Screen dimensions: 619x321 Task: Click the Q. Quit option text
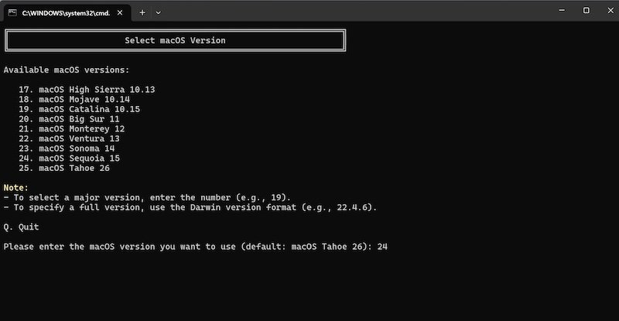click(22, 227)
